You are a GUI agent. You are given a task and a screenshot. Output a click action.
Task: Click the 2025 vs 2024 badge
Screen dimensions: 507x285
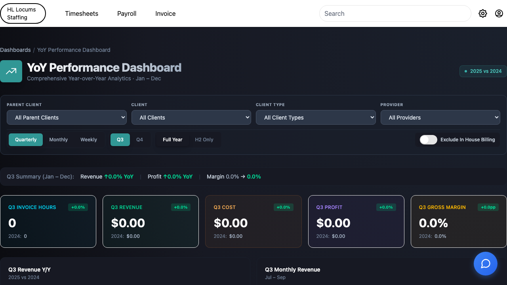(x=483, y=71)
